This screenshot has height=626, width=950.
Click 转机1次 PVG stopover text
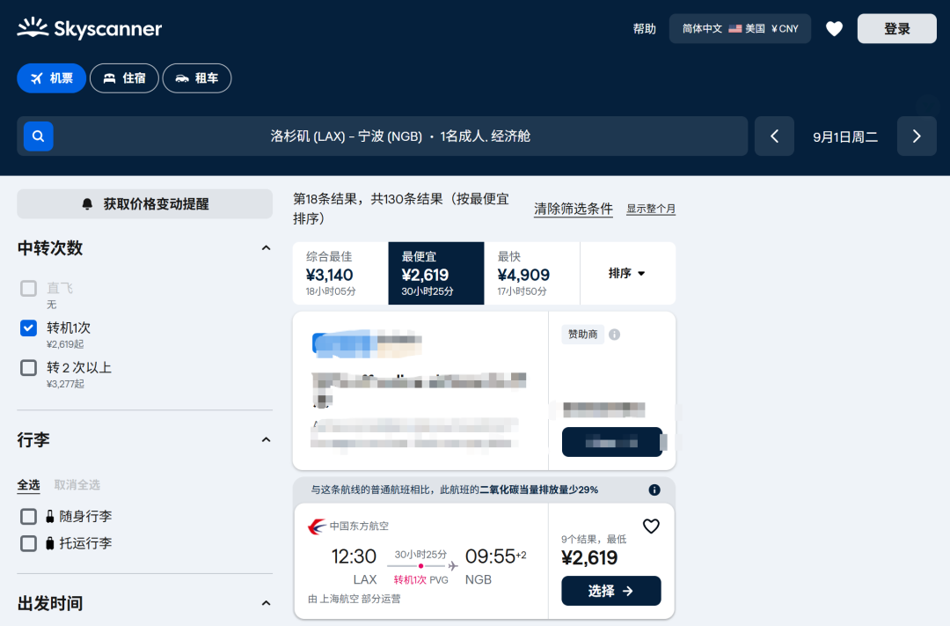point(421,580)
